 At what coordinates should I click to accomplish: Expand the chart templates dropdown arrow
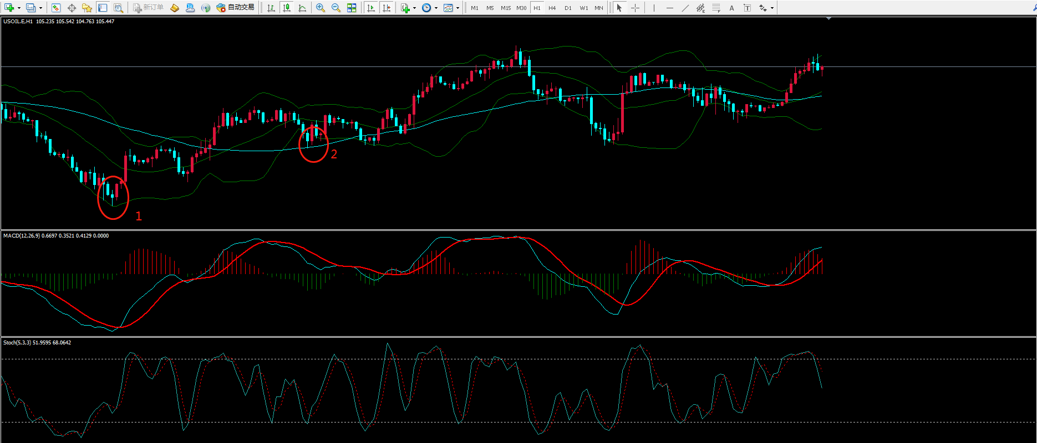tap(457, 8)
